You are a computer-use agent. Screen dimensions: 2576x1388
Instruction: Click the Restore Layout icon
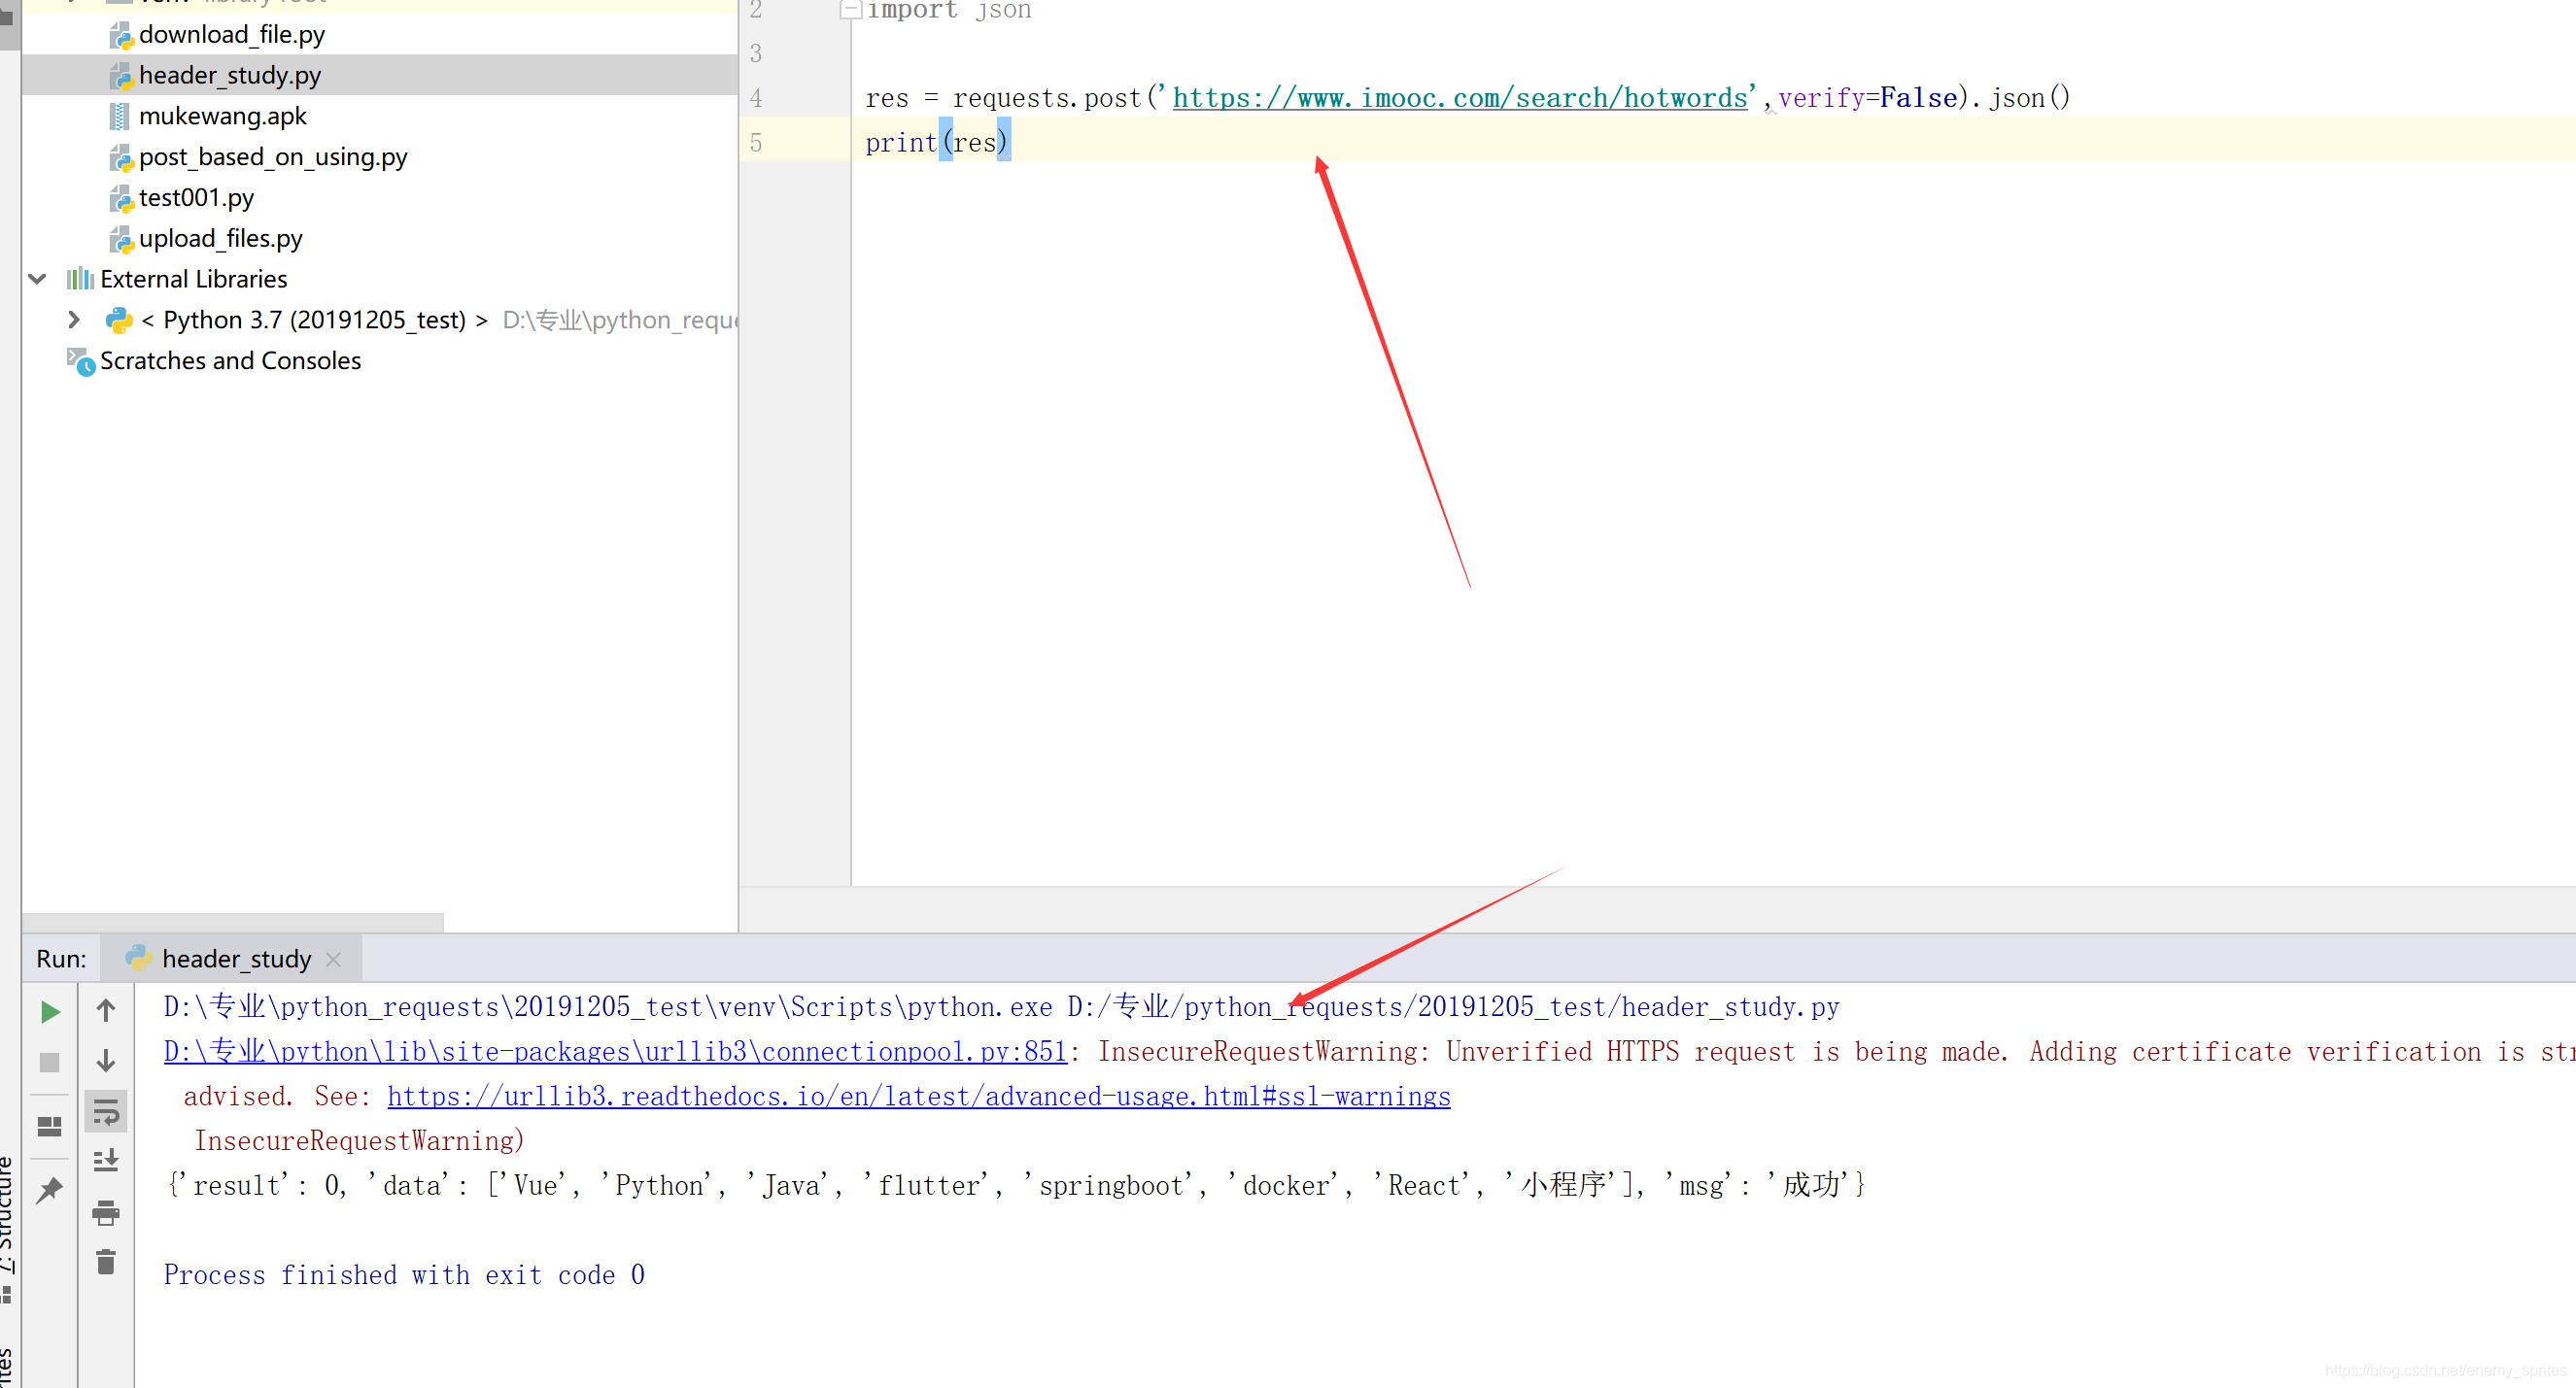(49, 1126)
